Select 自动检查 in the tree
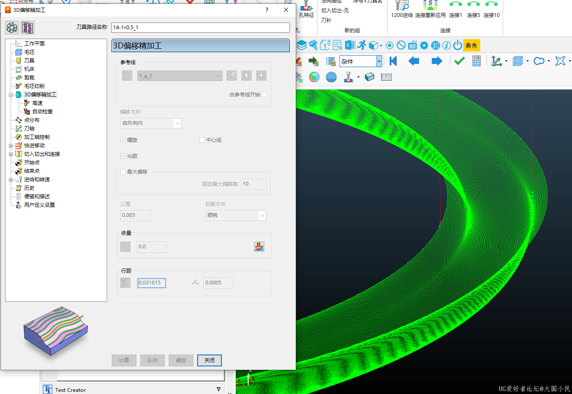Image resolution: width=572 pixels, height=394 pixels. pyautogui.click(x=42, y=112)
